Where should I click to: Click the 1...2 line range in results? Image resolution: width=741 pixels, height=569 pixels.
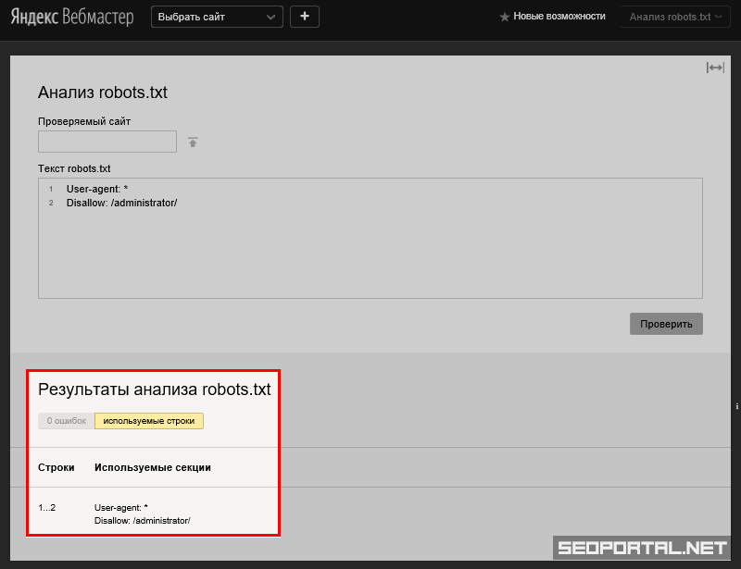click(47, 507)
